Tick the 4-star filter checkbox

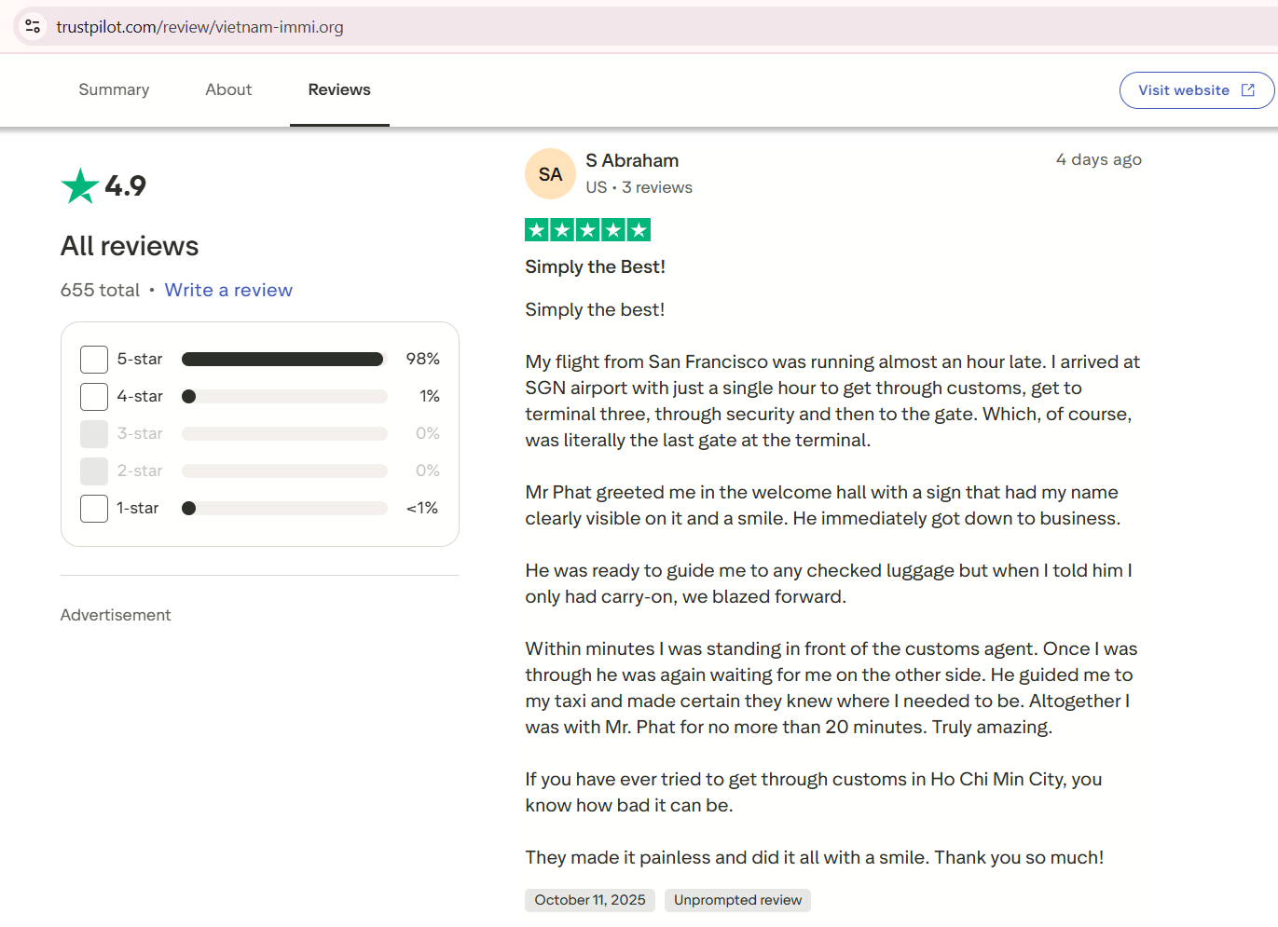pyautogui.click(x=94, y=397)
